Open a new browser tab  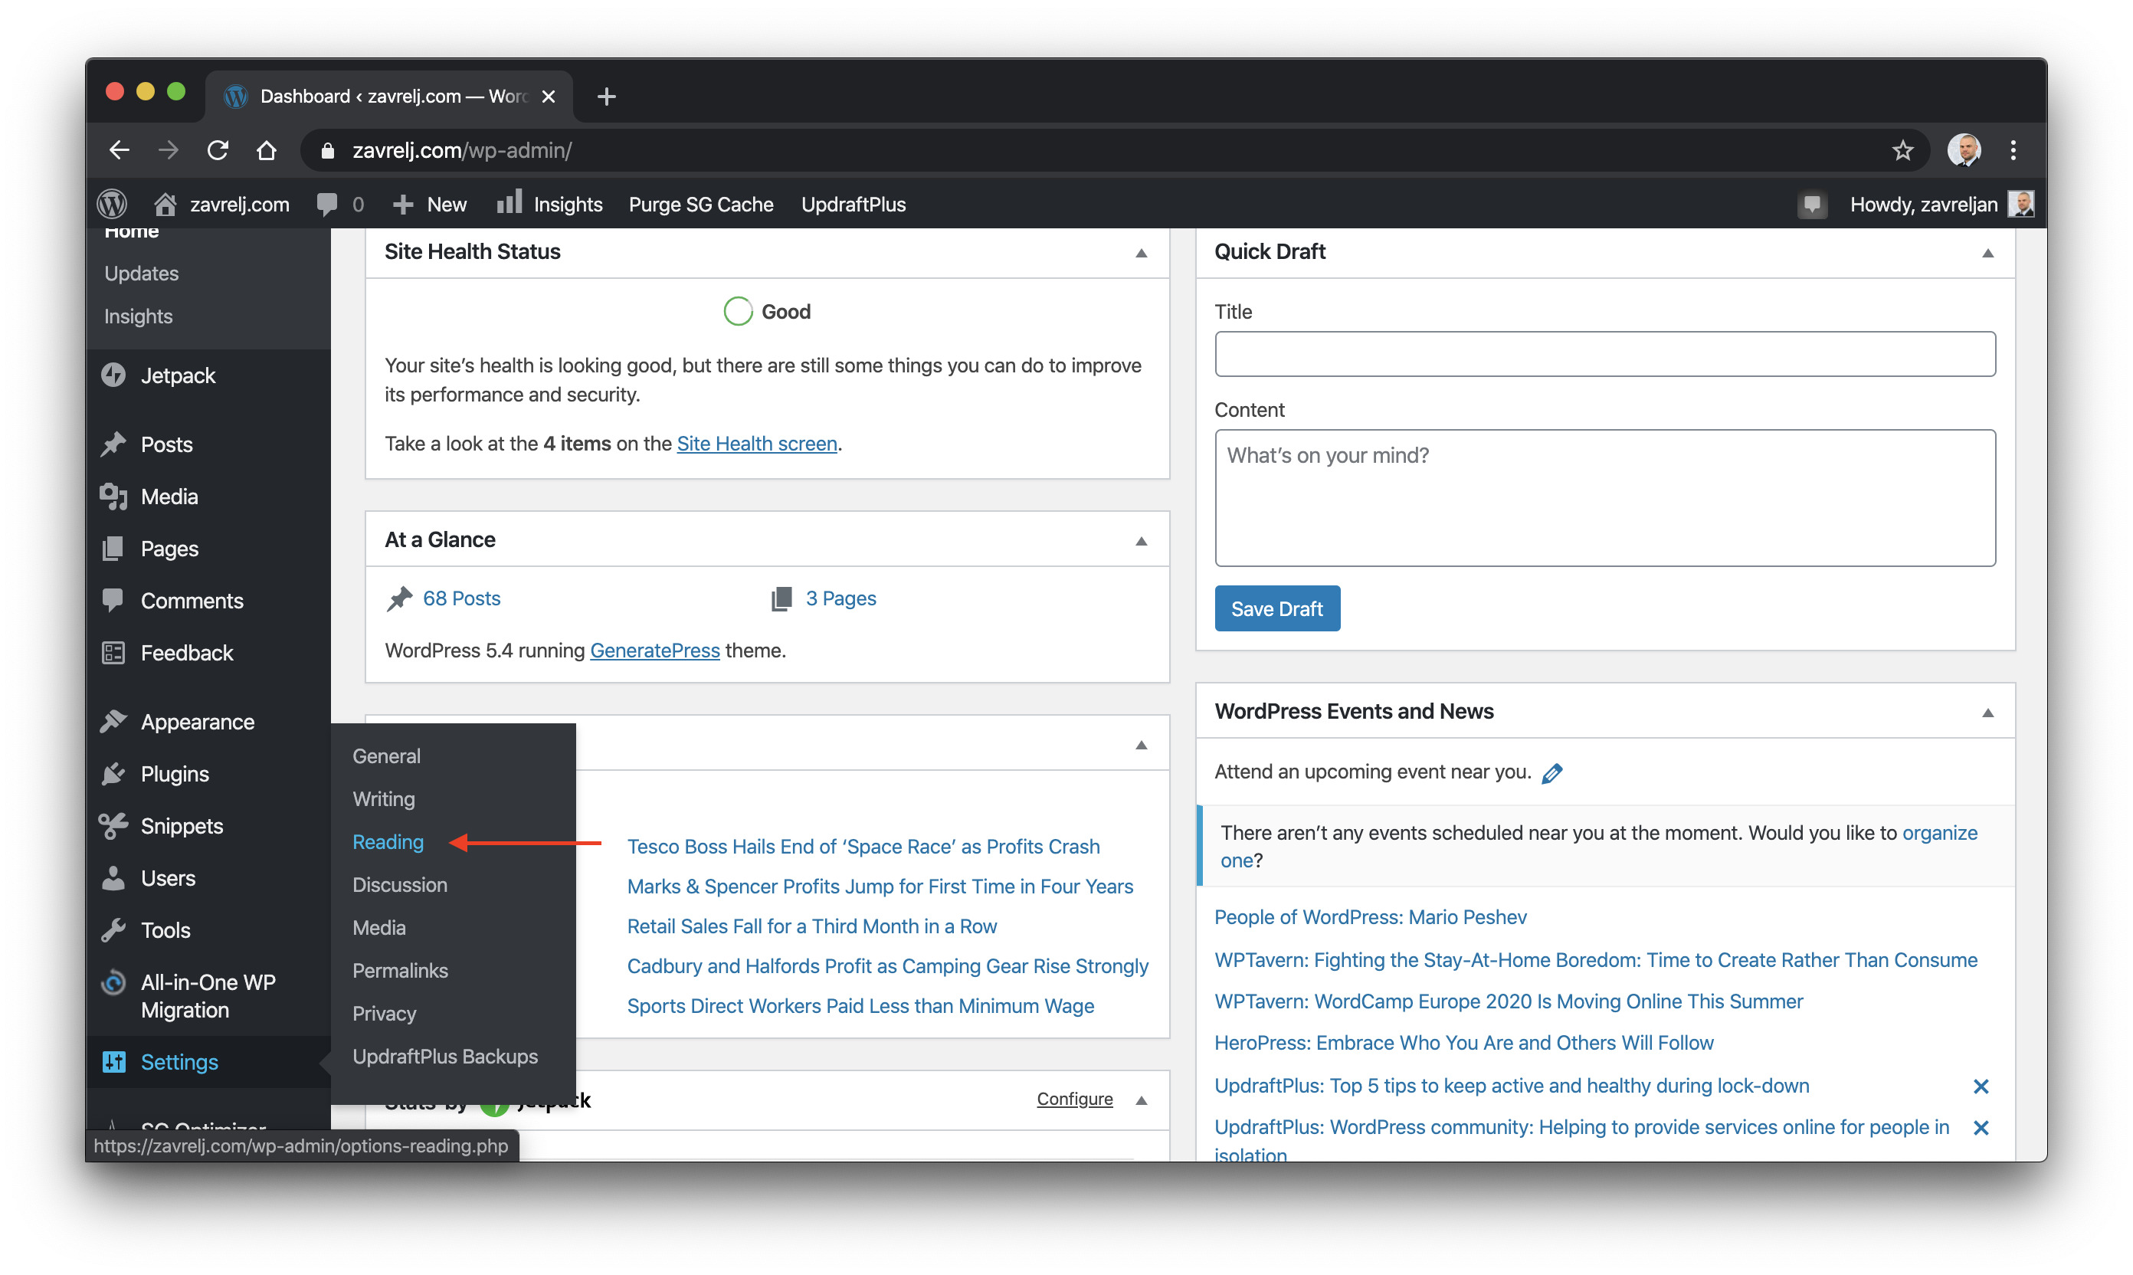click(x=607, y=97)
